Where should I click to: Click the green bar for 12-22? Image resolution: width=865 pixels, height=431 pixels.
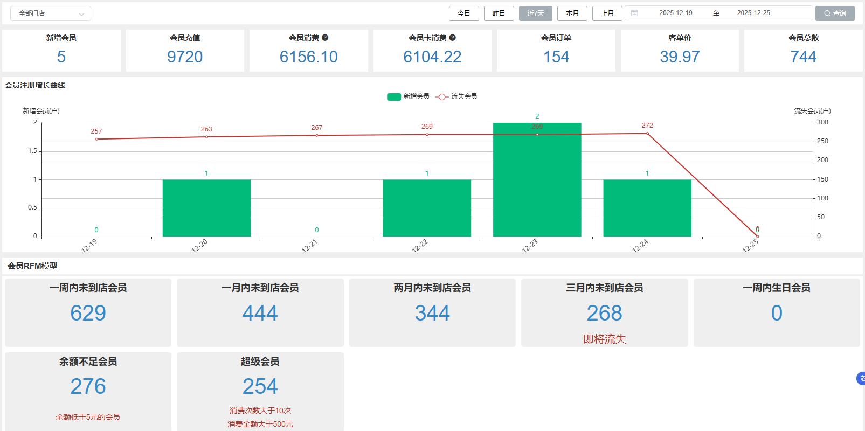point(427,208)
